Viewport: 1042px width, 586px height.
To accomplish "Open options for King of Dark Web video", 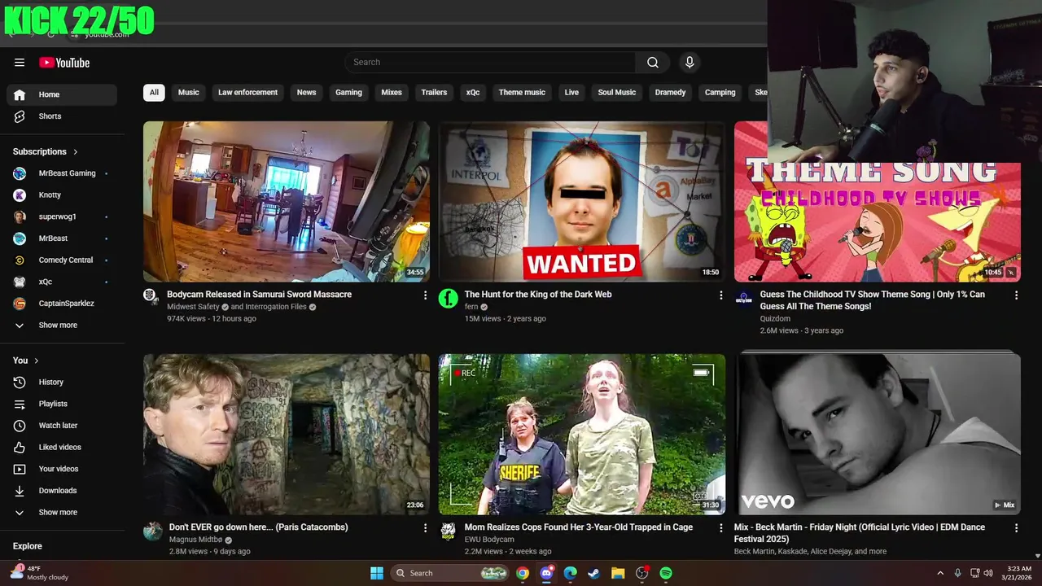I will point(720,295).
